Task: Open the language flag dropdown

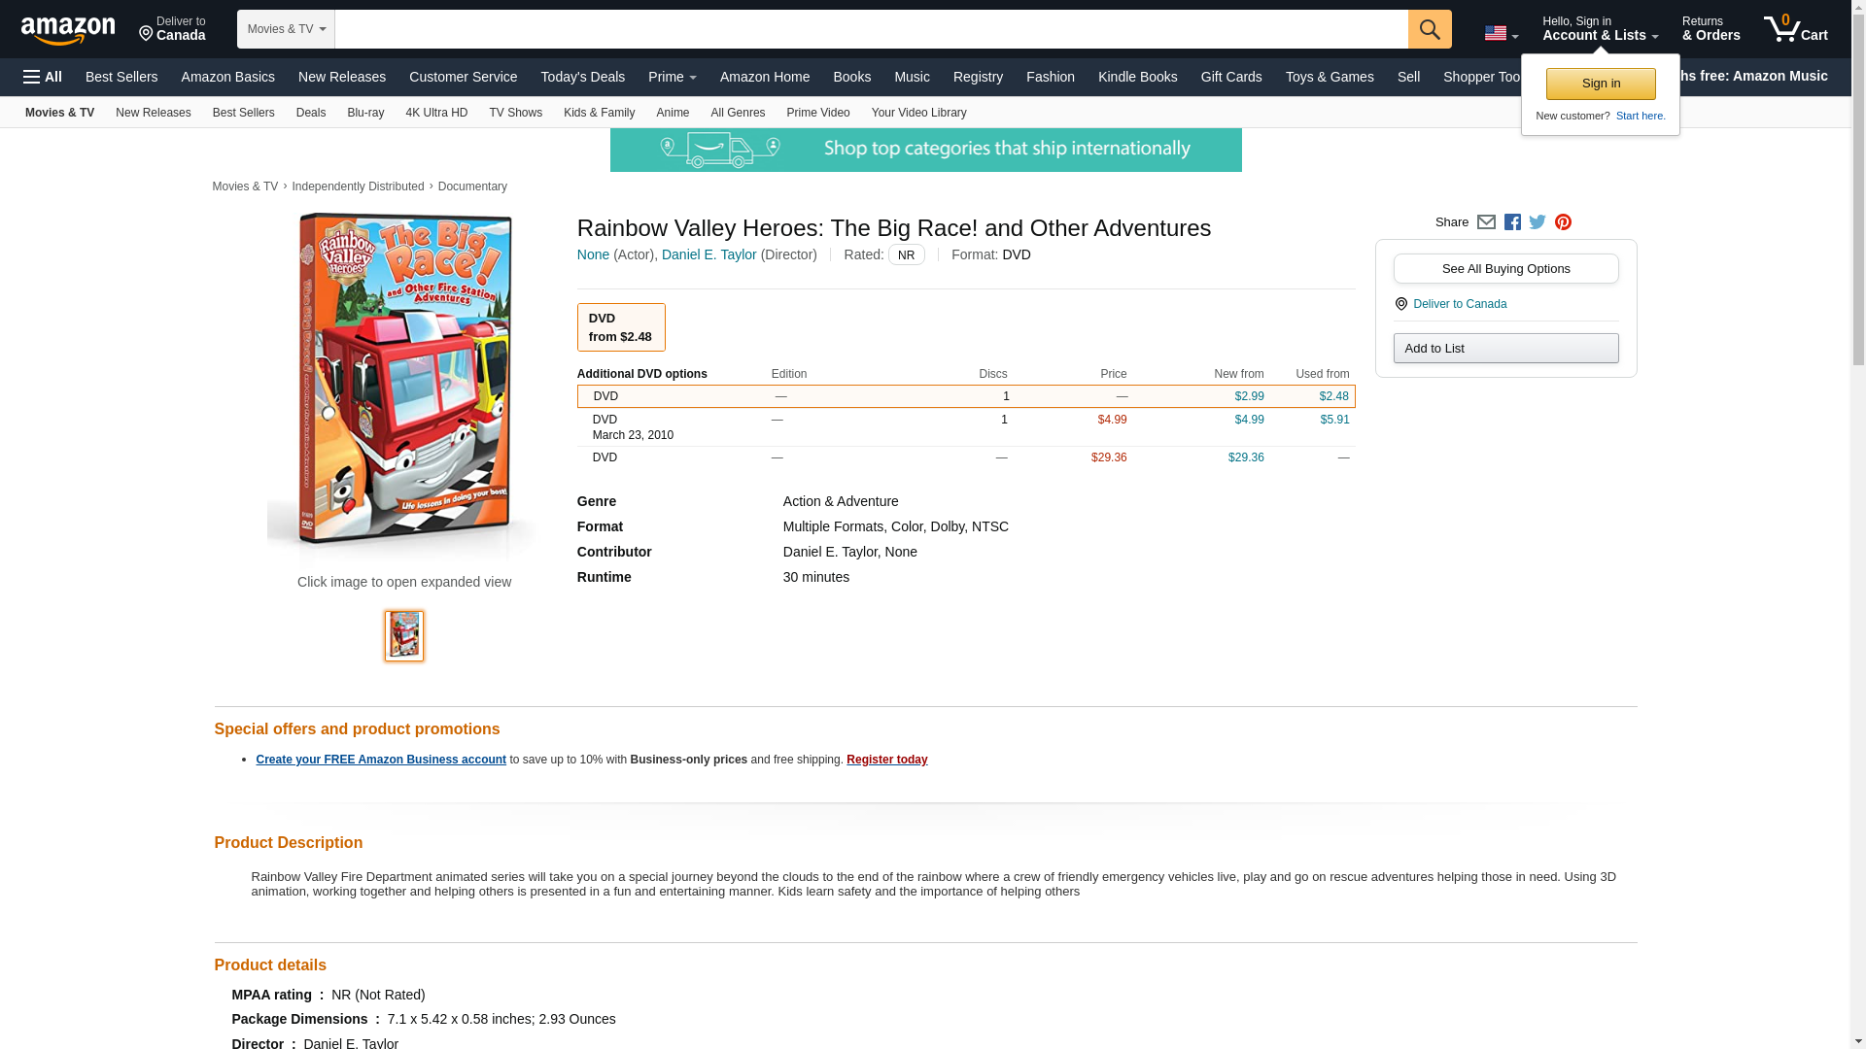Action: 1501,33
